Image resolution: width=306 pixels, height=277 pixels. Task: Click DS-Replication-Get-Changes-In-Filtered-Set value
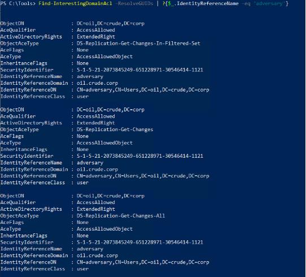tap(138, 44)
